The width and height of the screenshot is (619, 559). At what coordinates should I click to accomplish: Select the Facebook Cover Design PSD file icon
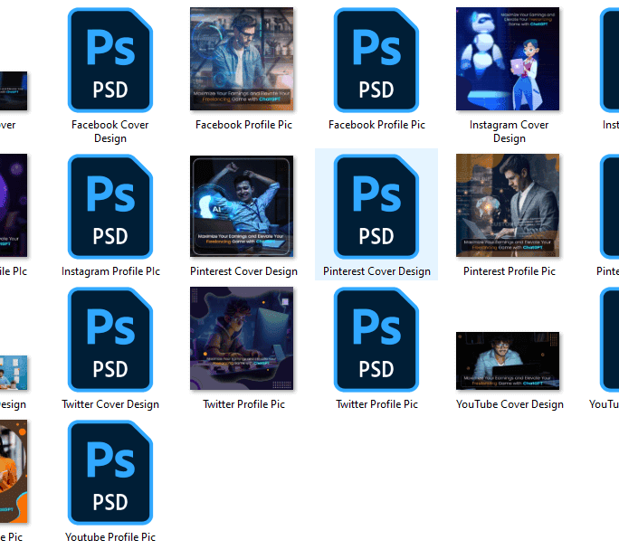[110, 60]
